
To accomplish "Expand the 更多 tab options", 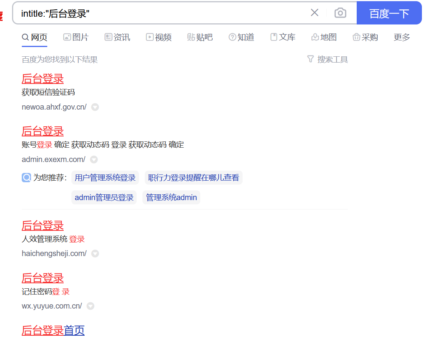I will pyautogui.click(x=402, y=37).
